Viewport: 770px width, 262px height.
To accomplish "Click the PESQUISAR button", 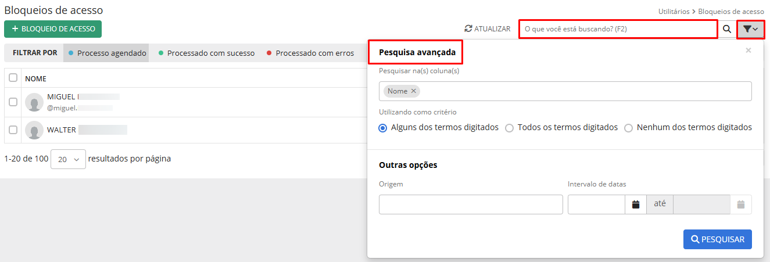I will click(717, 239).
